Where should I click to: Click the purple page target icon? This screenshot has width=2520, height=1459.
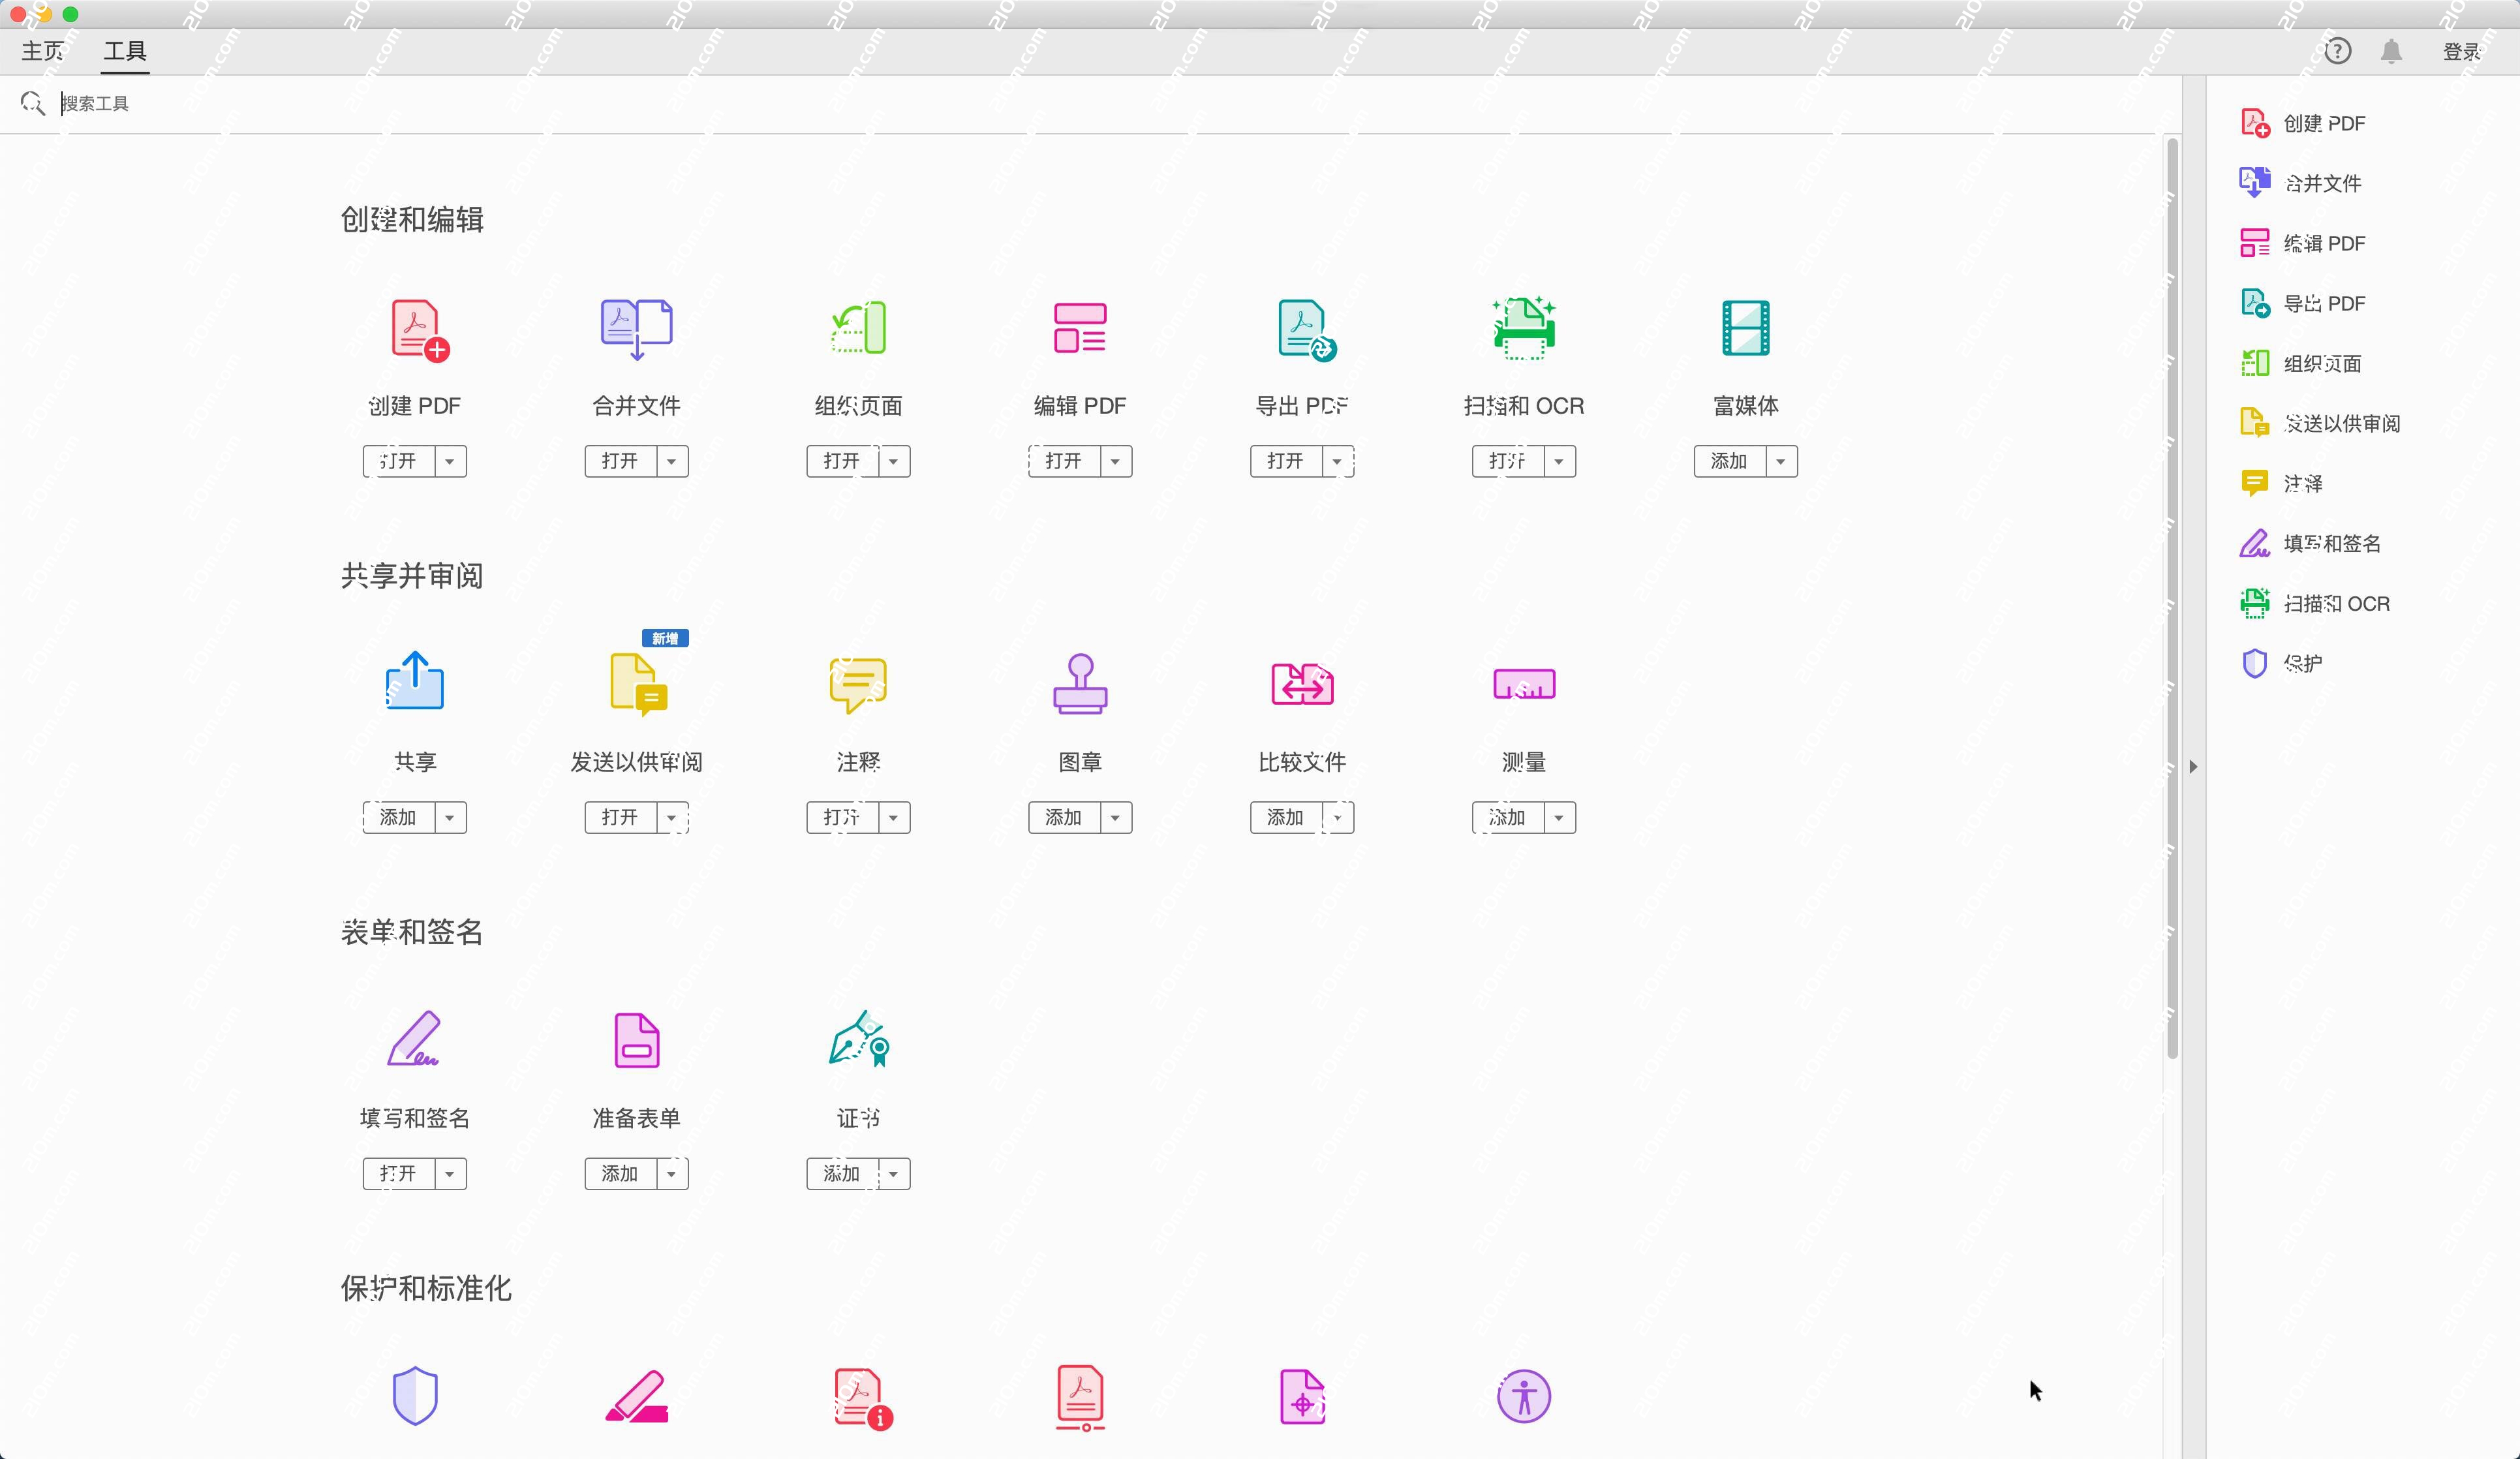1302,1396
